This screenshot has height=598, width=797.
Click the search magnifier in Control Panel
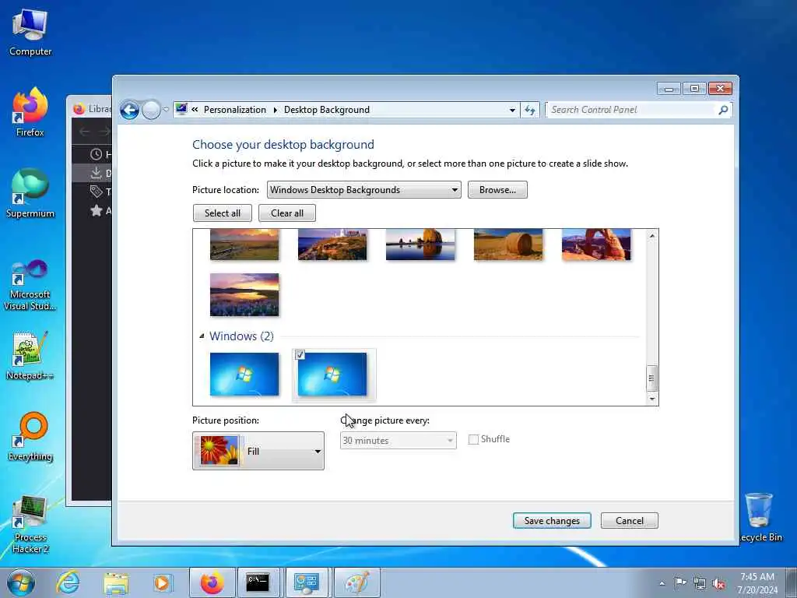pos(723,109)
